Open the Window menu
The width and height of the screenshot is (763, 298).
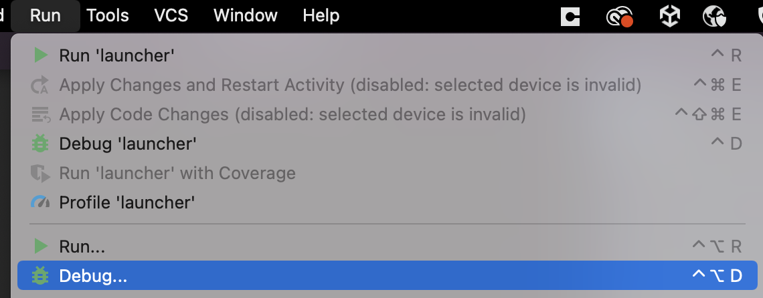[x=246, y=15]
